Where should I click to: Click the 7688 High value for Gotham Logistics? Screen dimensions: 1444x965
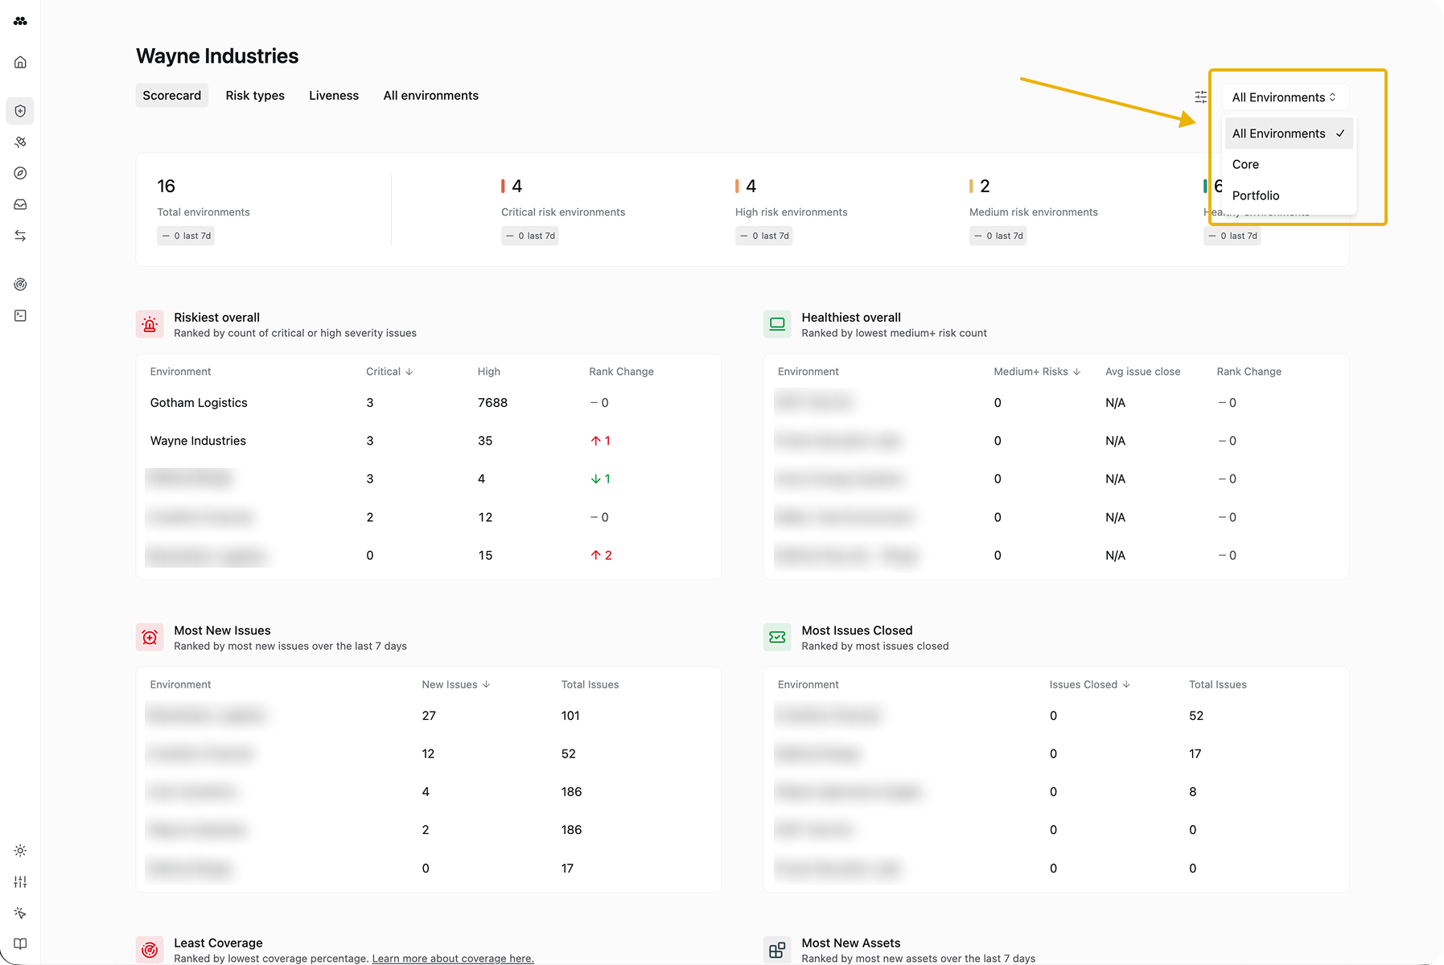[x=492, y=403]
